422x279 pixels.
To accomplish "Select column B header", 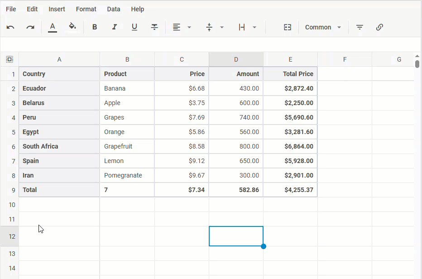I will point(127,59).
